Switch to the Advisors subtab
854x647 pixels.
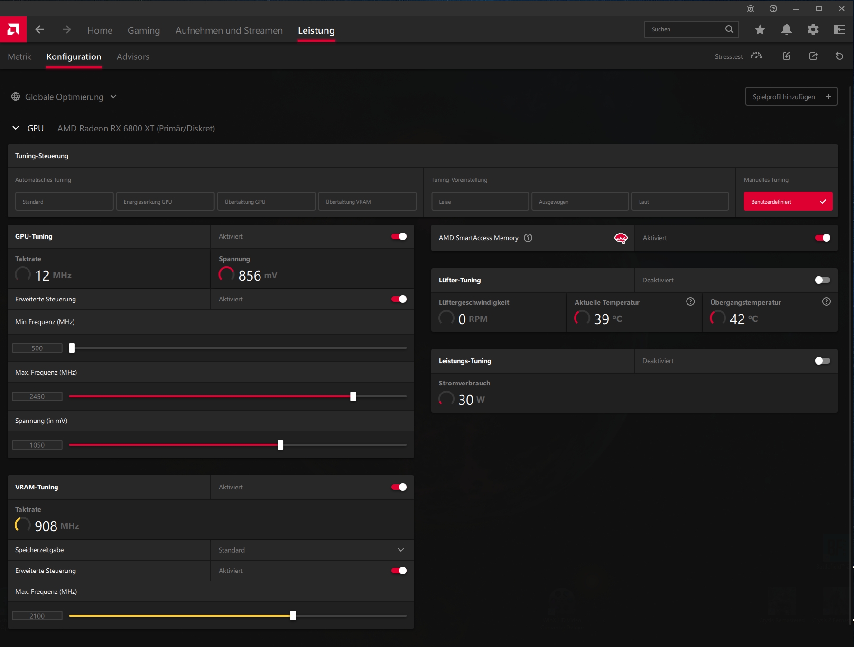[133, 56]
